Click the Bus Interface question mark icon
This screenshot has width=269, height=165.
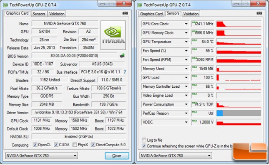click(125, 72)
